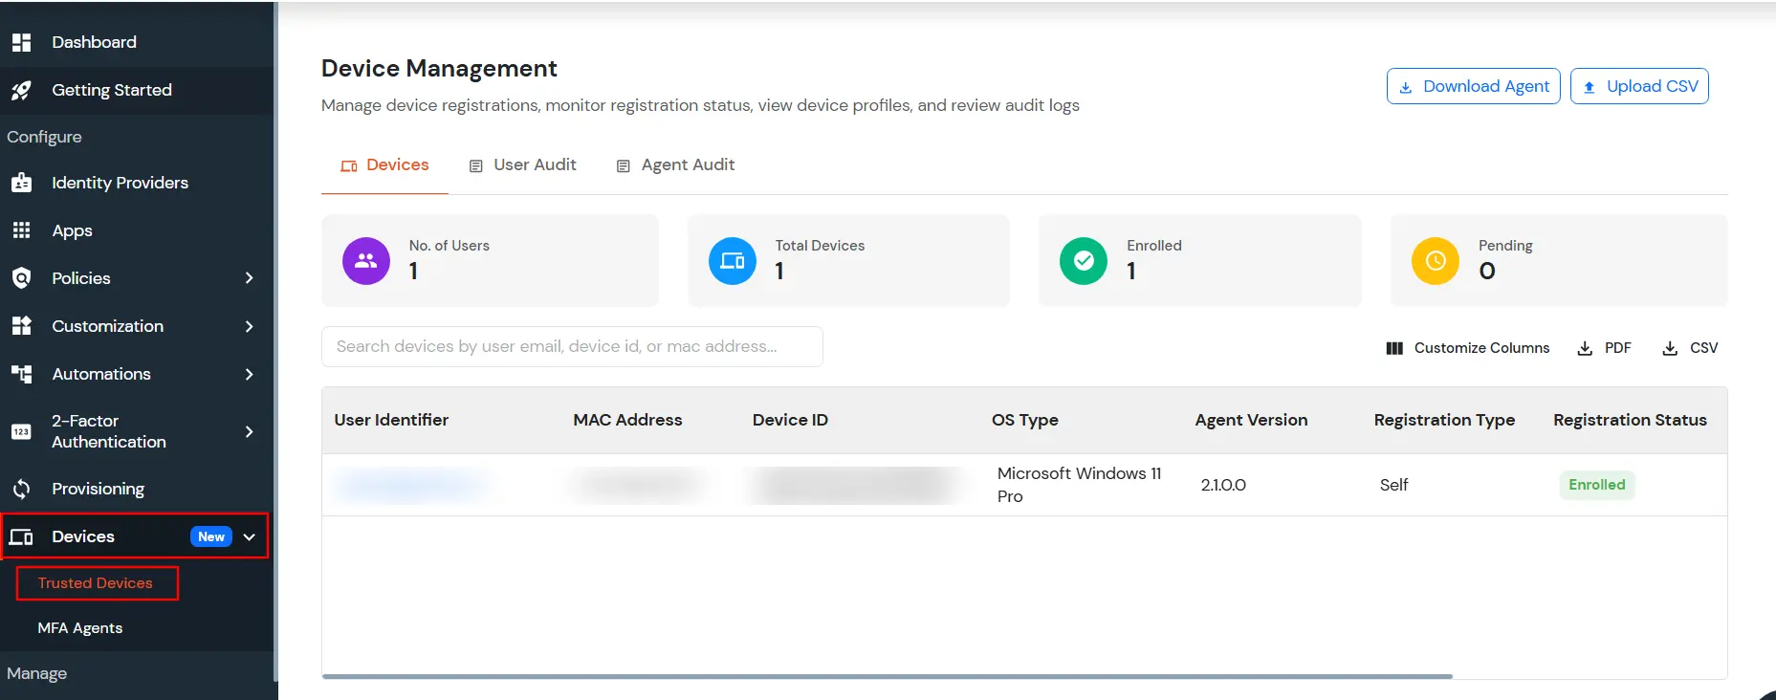This screenshot has width=1776, height=700.
Task: Click the Devices sidebar icon
Action: tap(21, 536)
